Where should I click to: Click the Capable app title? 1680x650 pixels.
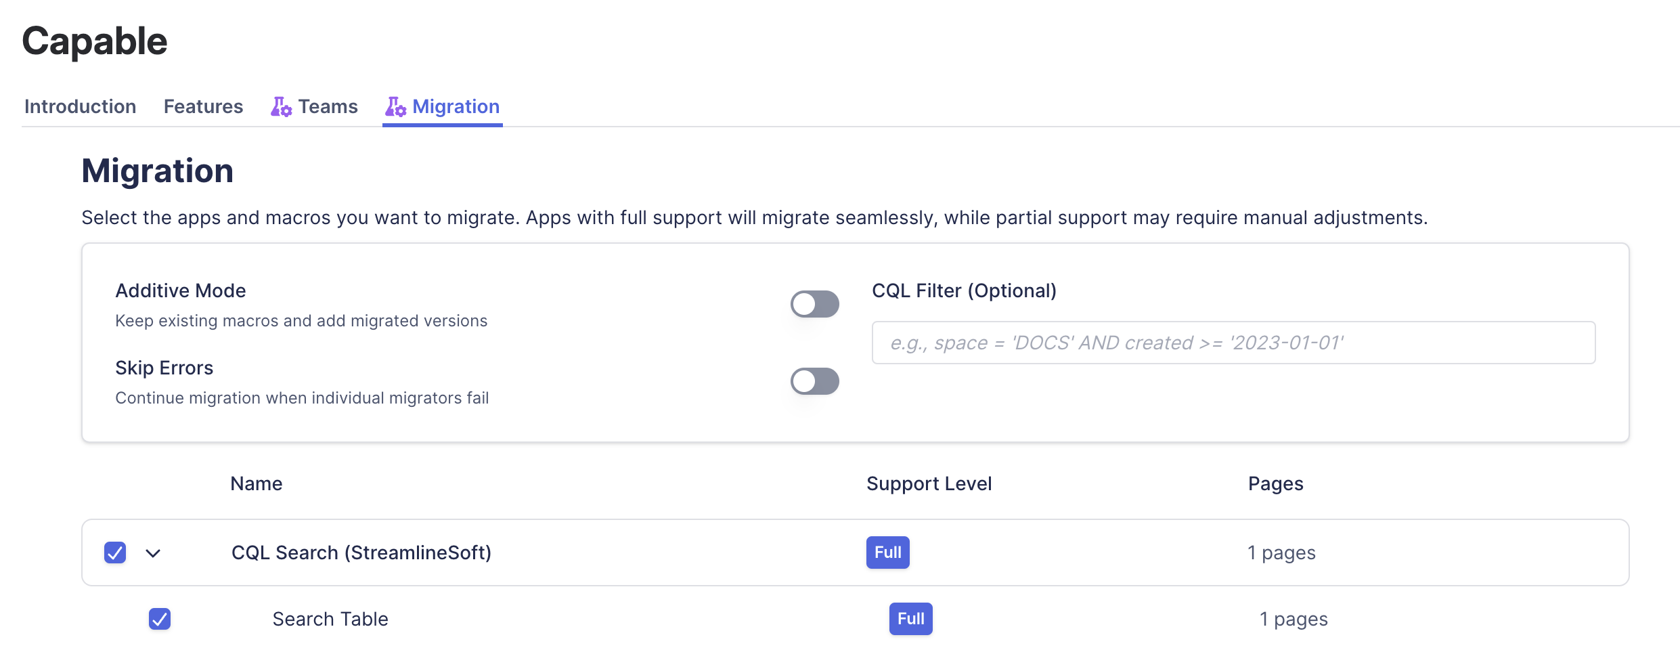(x=95, y=41)
